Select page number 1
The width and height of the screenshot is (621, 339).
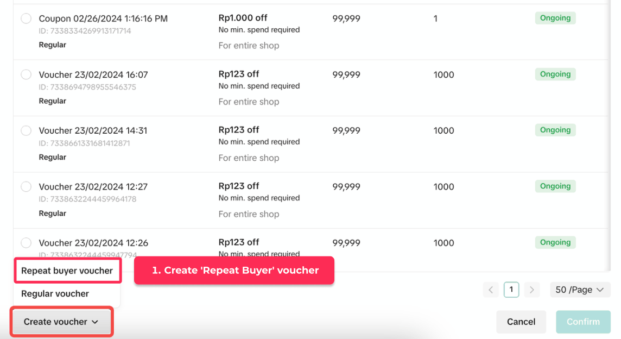[511, 290]
